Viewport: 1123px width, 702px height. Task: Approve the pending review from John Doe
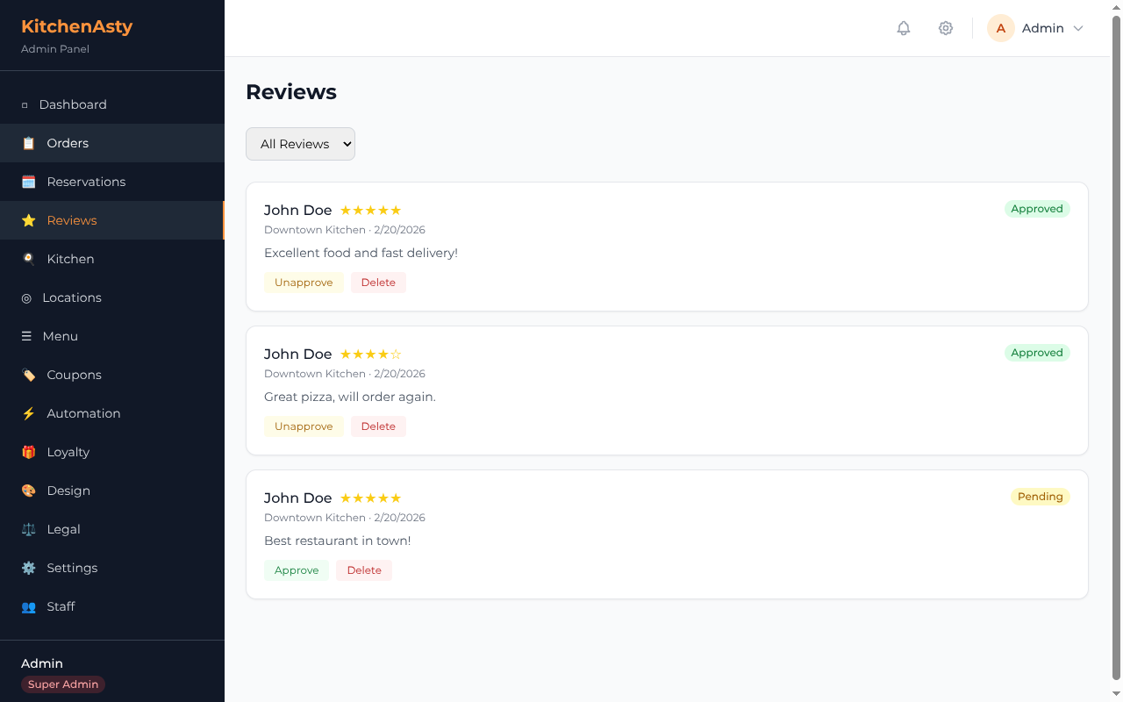(296, 569)
